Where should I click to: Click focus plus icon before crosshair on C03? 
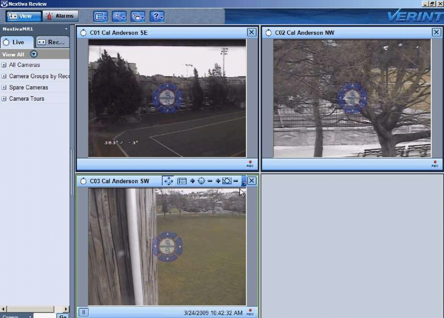pyautogui.click(x=192, y=181)
